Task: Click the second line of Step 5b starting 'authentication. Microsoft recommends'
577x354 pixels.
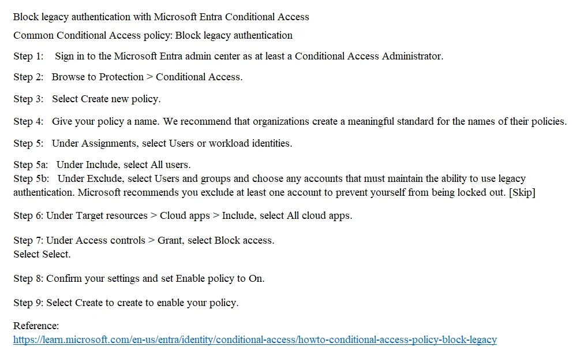Action: click(x=274, y=193)
